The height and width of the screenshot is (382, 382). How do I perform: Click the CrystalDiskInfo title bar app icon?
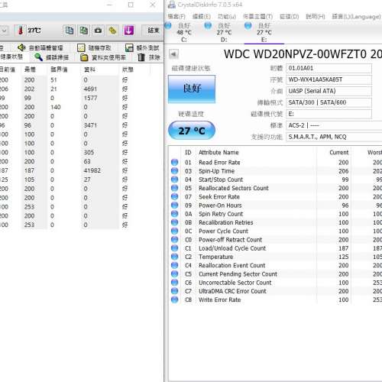172,5
